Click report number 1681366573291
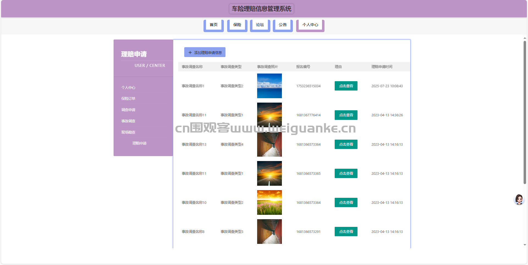528x265 pixels. click(308, 232)
